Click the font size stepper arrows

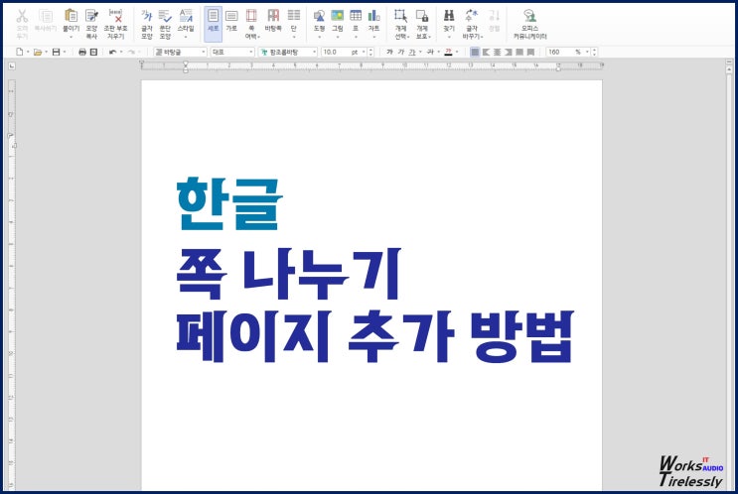370,52
